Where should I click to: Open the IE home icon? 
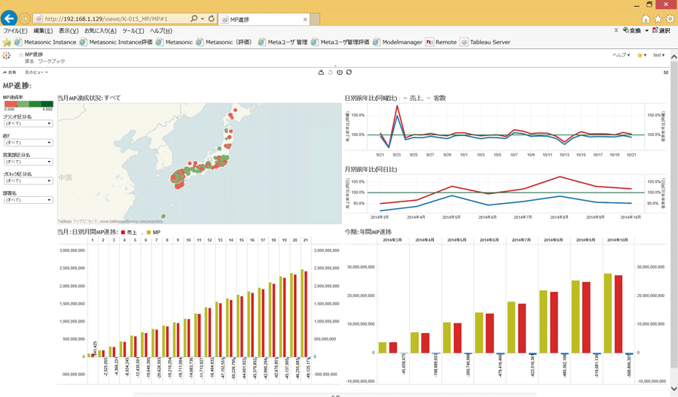click(646, 19)
